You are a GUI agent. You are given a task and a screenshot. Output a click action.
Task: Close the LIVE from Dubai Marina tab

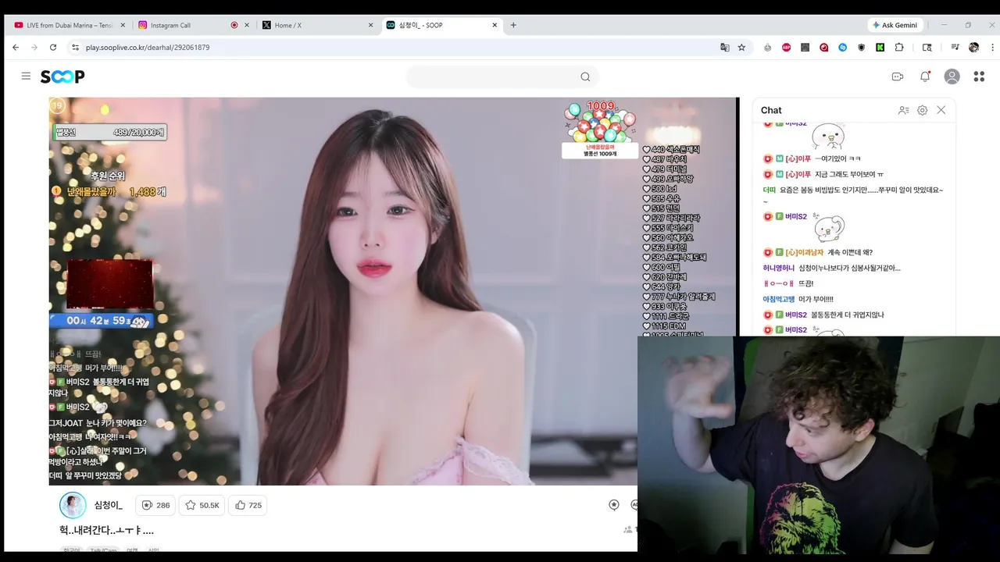pos(123,25)
